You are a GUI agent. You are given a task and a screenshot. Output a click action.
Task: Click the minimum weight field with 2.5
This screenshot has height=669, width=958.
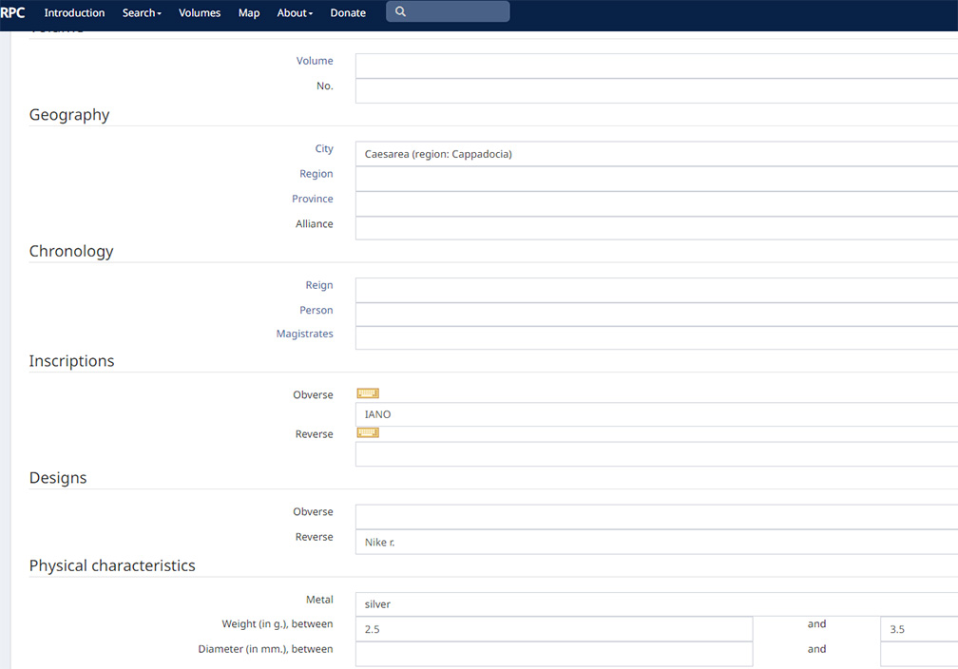point(554,629)
